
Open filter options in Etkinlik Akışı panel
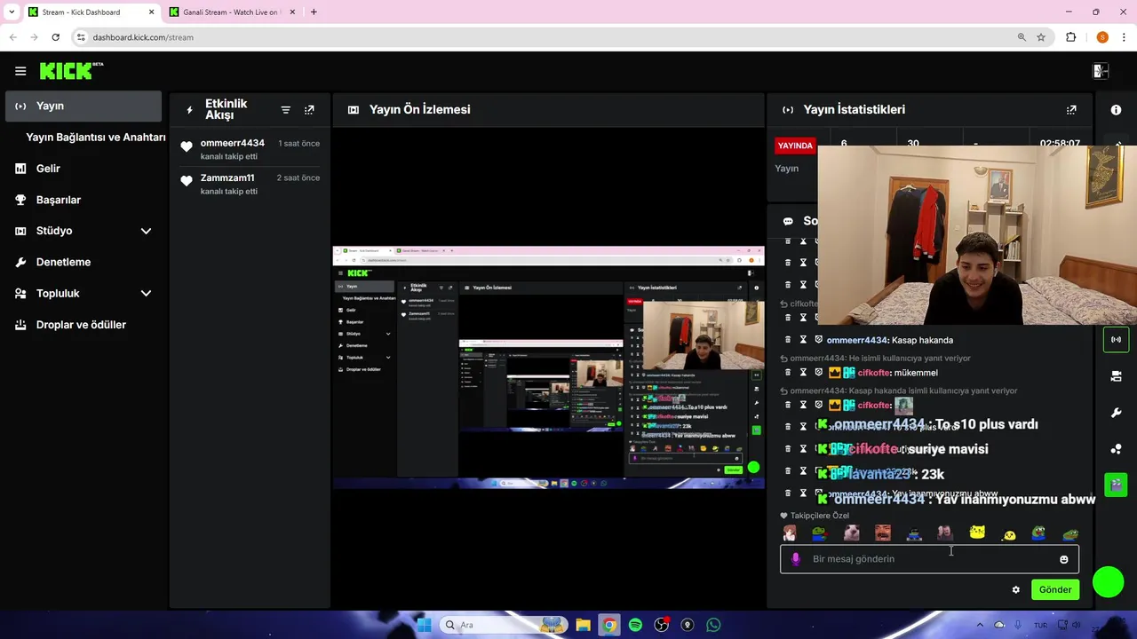285,110
